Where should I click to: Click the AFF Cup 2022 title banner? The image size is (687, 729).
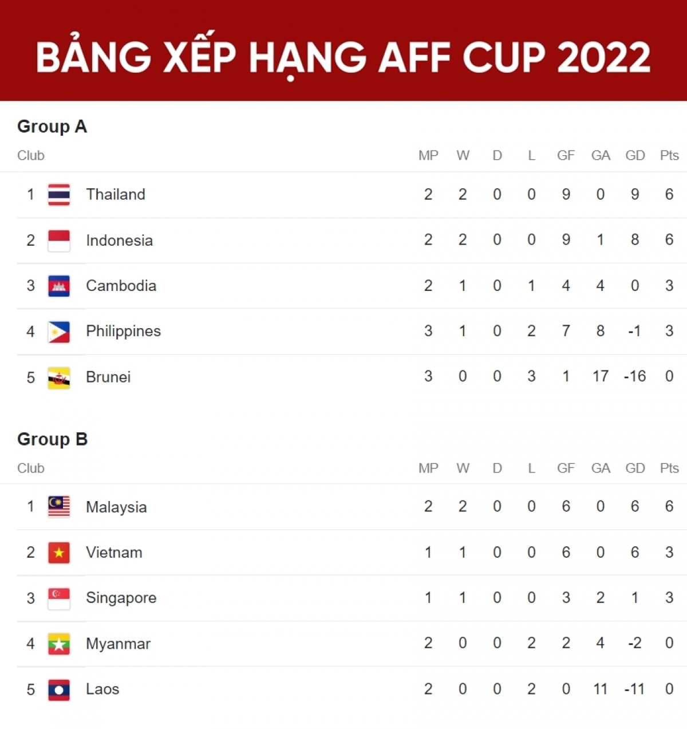coord(343,57)
